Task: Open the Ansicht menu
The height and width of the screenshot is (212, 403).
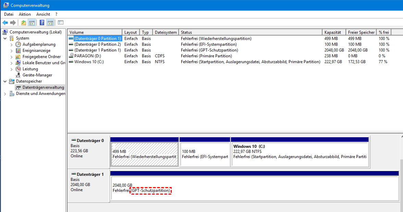Action: coord(43,14)
